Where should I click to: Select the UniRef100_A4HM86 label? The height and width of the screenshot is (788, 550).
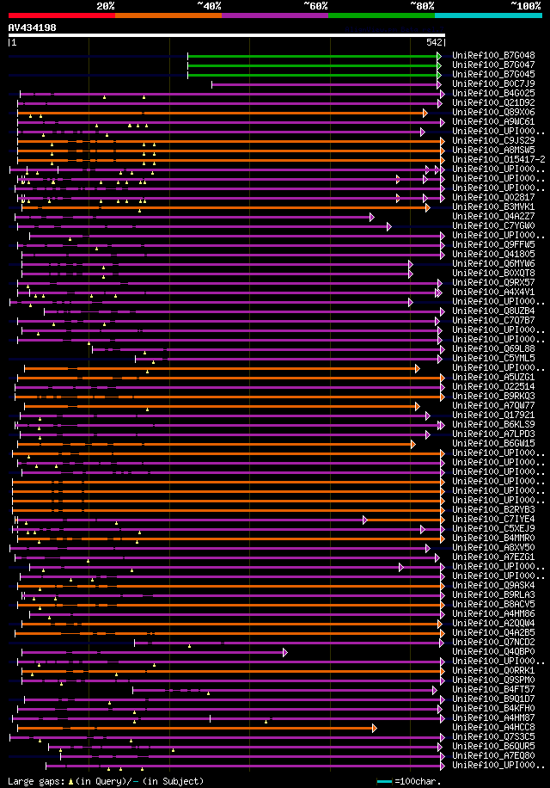point(493,613)
